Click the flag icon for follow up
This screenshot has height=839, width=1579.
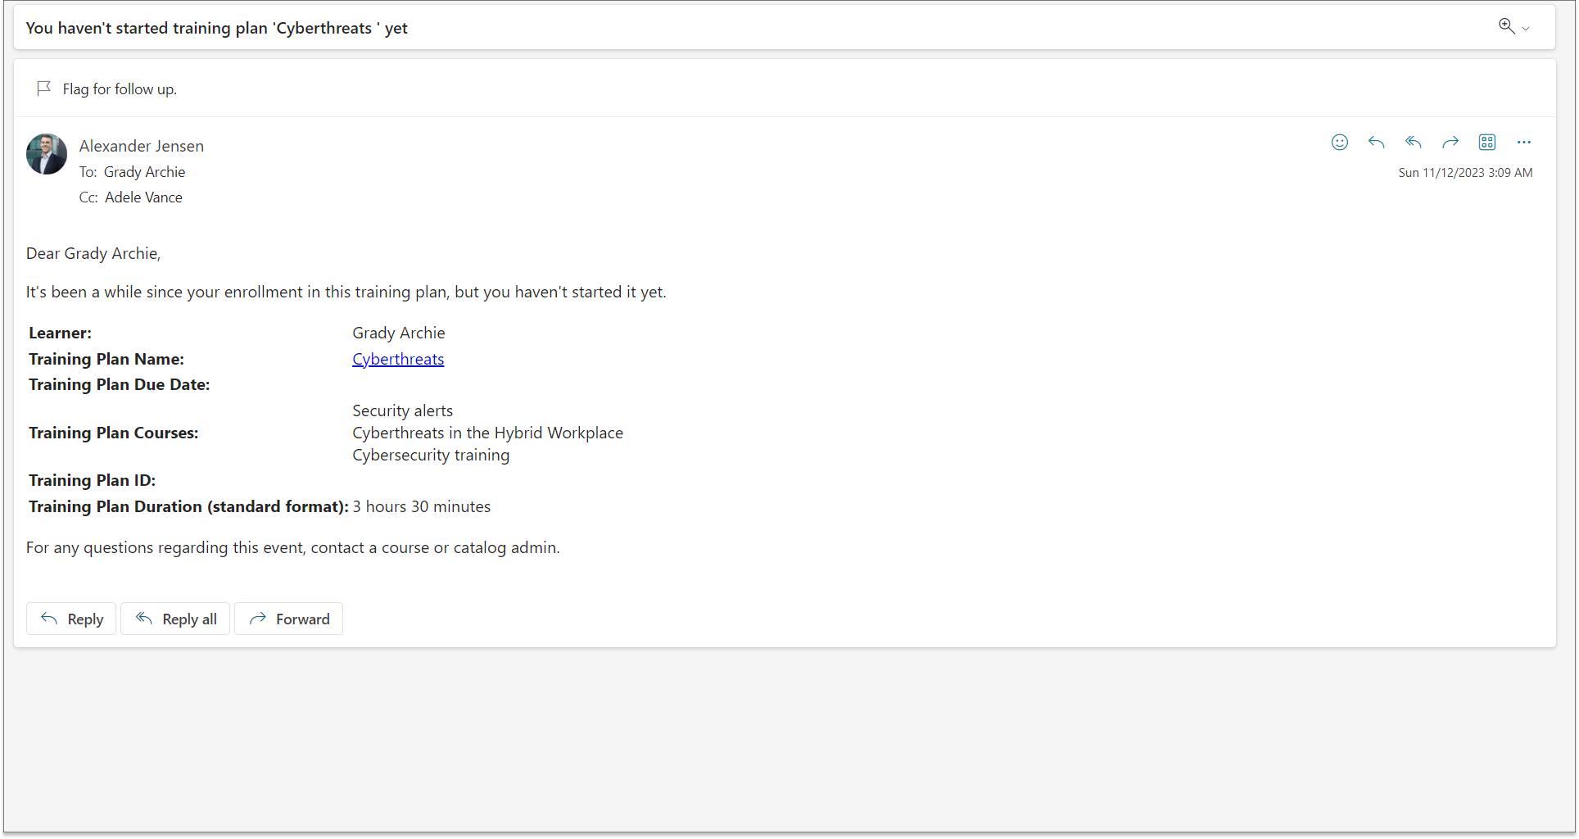(x=44, y=88)
